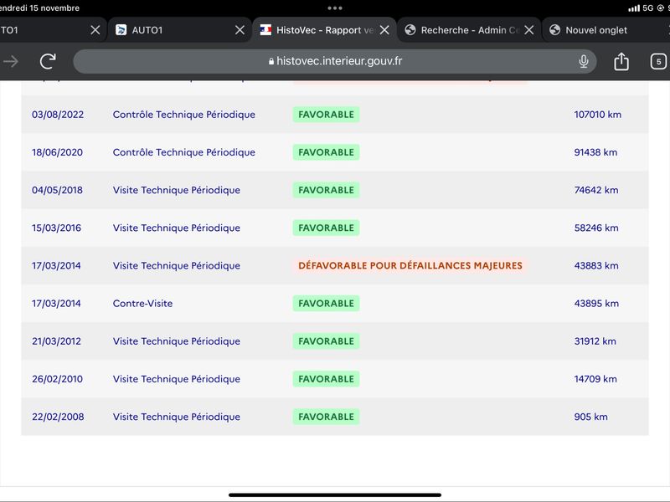This screenshot has height=502, width=670.
Task: Select the date 03/08/2022
Action: click(x=58, y=115)
